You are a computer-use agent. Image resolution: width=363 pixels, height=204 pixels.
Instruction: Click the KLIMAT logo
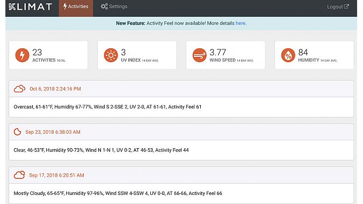30,7
